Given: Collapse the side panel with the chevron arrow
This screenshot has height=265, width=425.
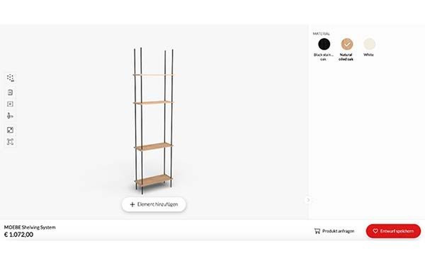Looking at the screenshot, I should pos(308,200).
